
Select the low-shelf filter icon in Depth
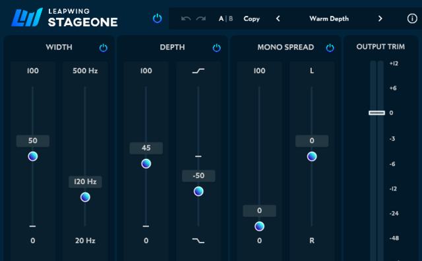[x=198, y=241]
